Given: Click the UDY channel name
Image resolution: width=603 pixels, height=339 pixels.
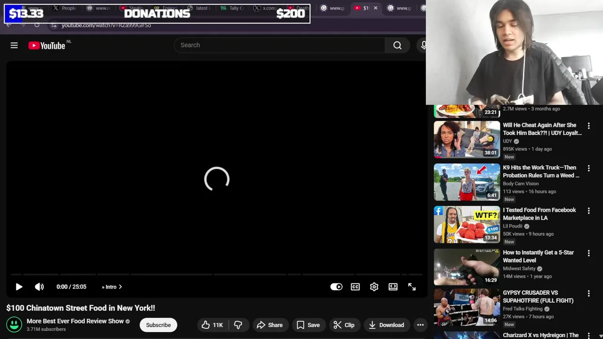Looking at the screenshot, I should [x=507, y=141].
